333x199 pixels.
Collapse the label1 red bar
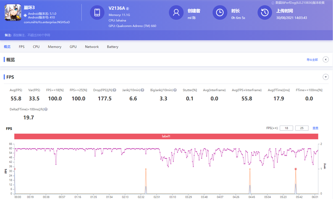pos(166,136)
